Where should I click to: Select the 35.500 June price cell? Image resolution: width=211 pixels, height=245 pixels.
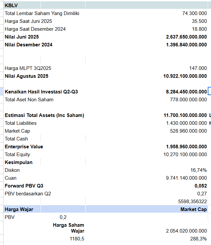point(199,21)
